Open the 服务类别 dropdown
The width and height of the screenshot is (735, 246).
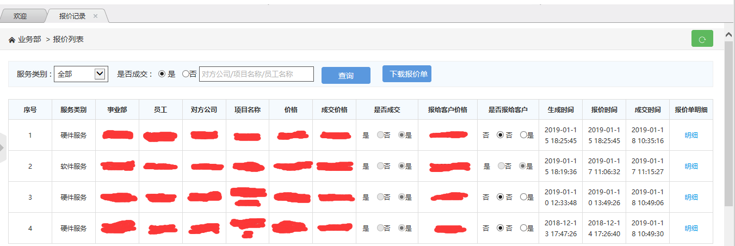(x=79, y=74)
